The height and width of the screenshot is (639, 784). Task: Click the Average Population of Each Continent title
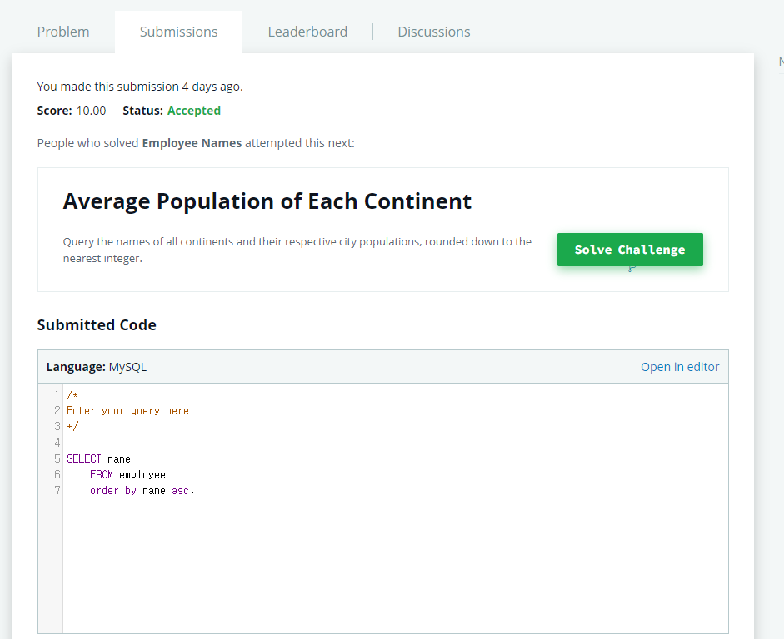(x=267, y=201)
